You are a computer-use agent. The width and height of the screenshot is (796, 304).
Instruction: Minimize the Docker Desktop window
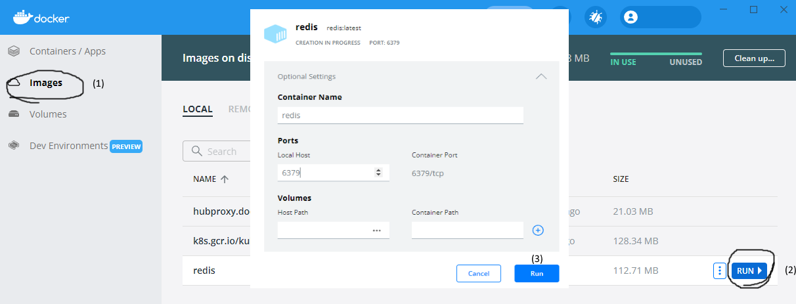coord(724,9)
